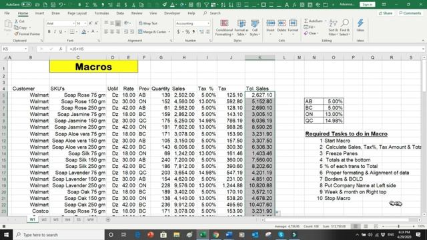Open the Accounting number format dropdown
Image resolution: width=427 pixels, height=240 pixels.
[208, 23]
